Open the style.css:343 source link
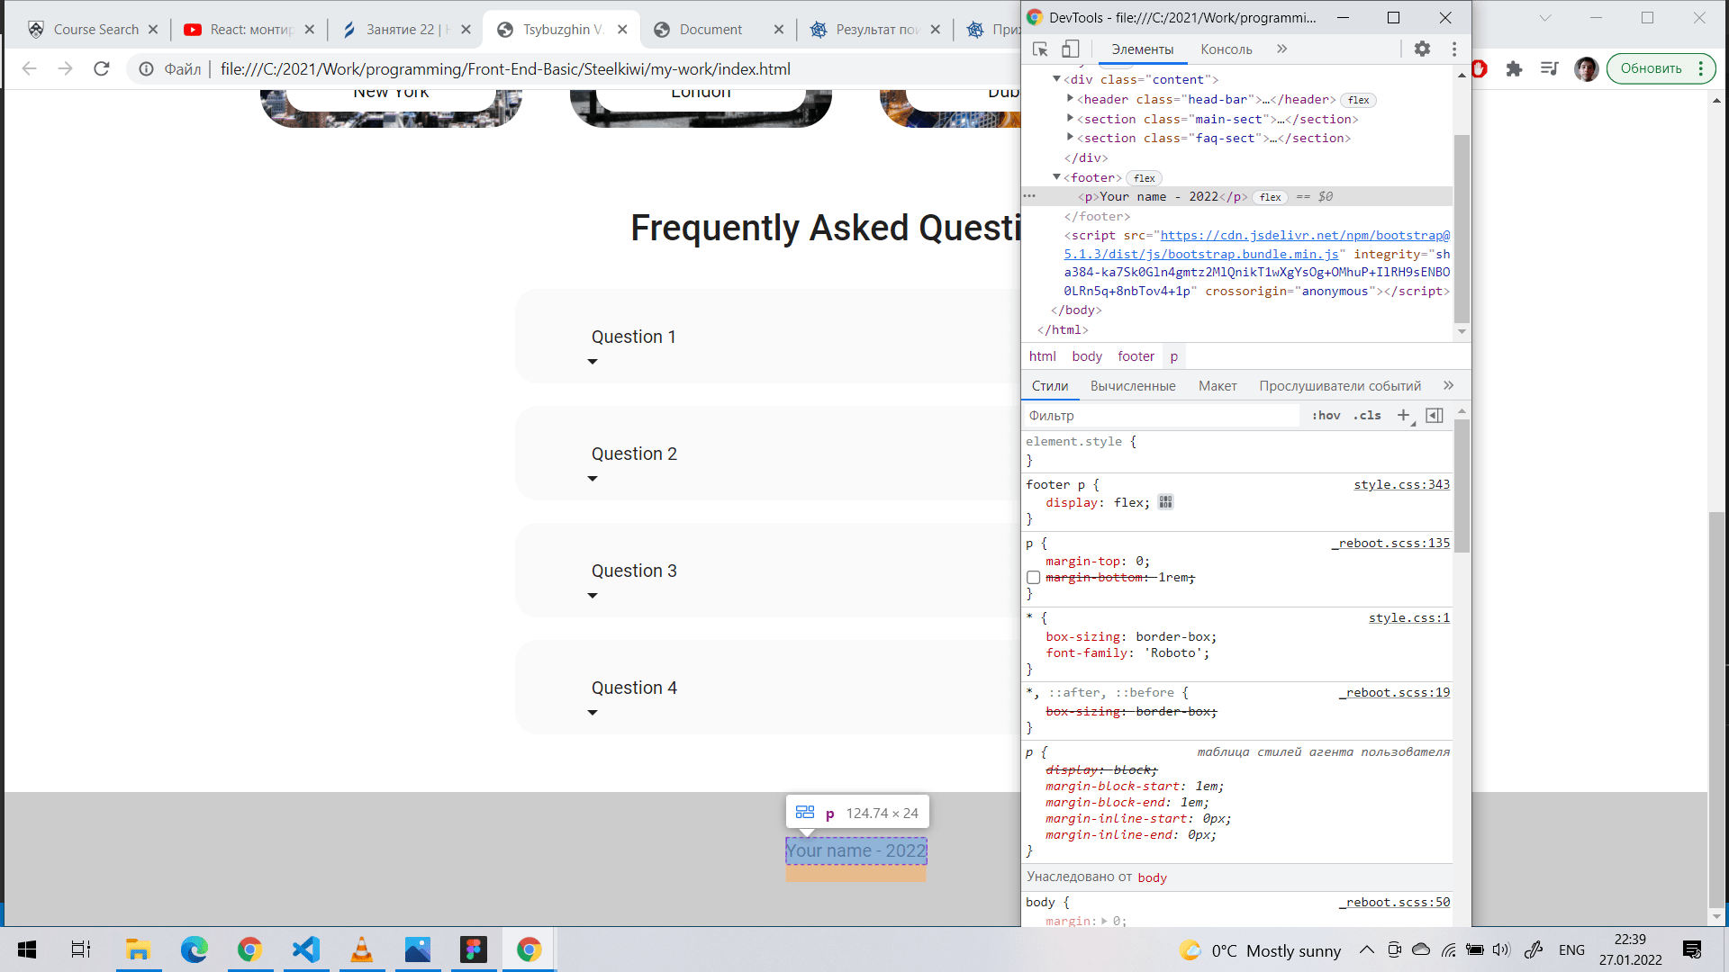1729x972 pixels. point(1401,484)
